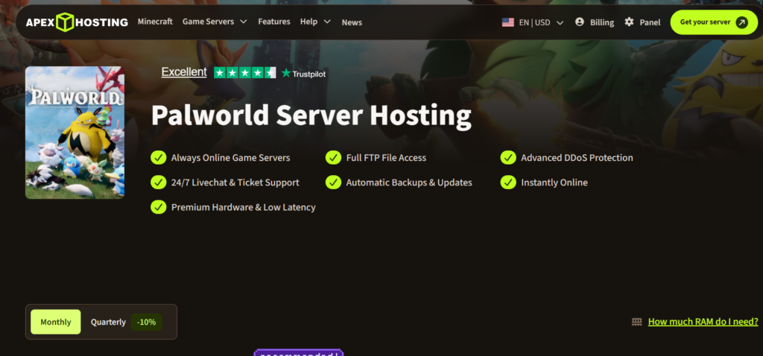Click the Instantly Online text
The height and width of the screenshot is (356, 763).
point(554,182)
